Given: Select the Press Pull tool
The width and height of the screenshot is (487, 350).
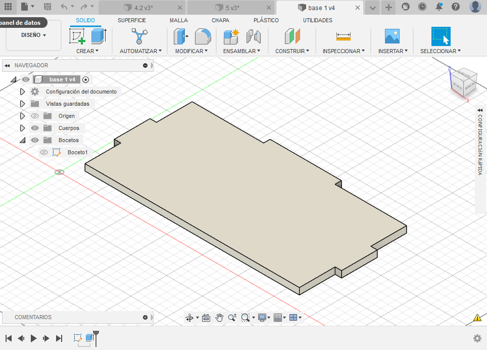Looking at the screenshot, I should (x=181, y=36).
